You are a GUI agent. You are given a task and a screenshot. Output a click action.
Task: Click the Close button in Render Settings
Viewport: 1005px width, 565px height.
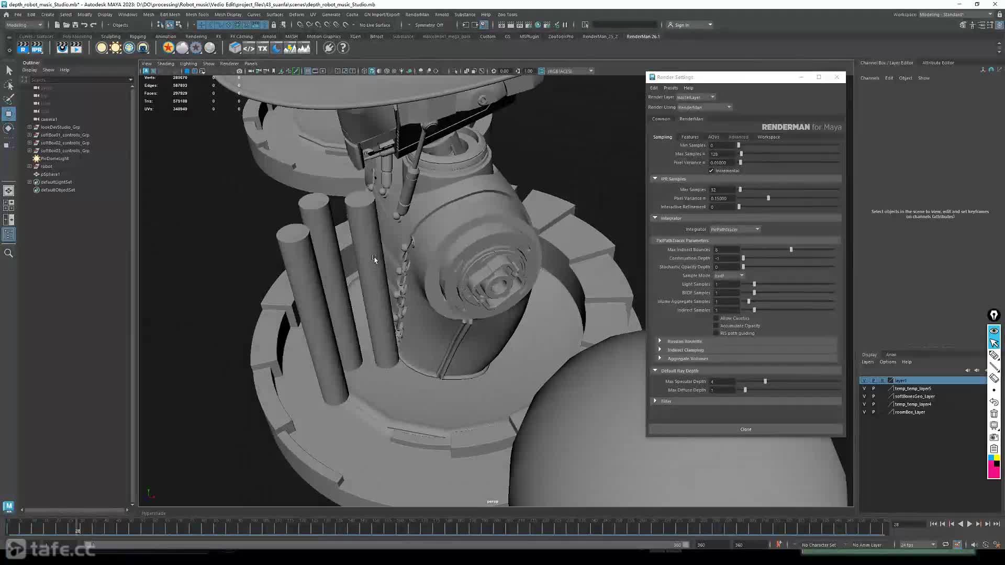pyautogui.click(x=746, y=430)
